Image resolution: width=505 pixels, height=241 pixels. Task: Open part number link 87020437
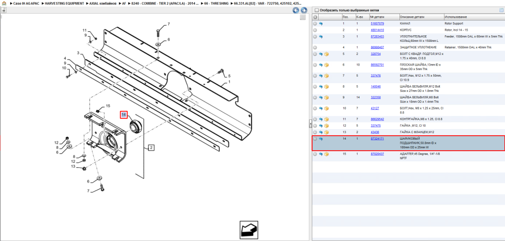[377, 154]
